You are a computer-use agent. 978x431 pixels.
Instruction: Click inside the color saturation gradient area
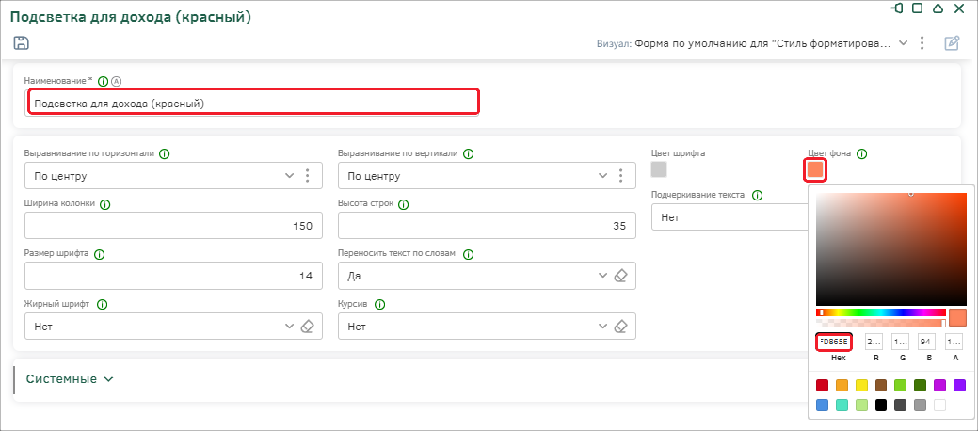pyautogui.click(x=891, y=249)
